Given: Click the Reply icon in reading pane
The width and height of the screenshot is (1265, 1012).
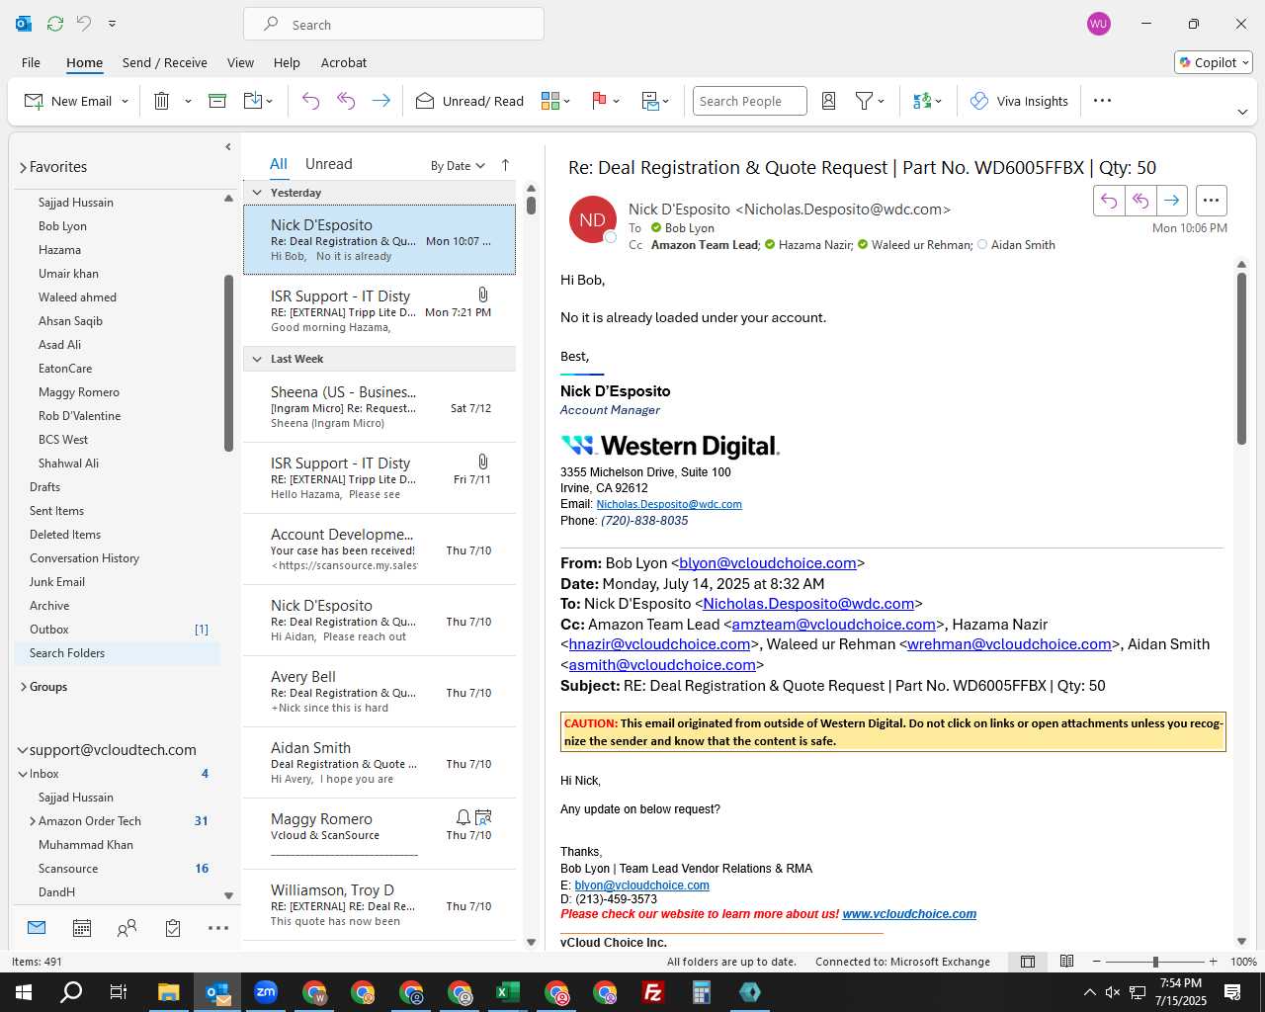Looking at the screenshot, I should [x=1109, y=201].
